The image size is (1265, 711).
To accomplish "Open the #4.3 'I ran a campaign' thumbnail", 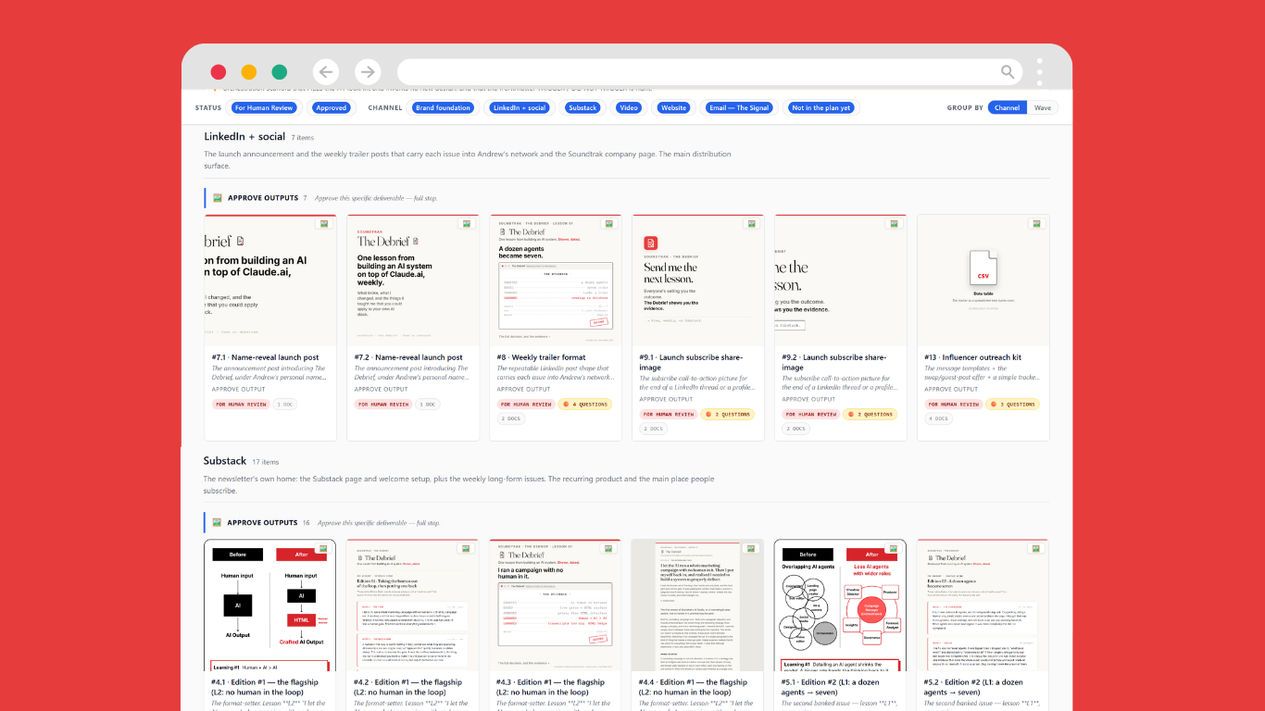I will coord(556,605).
